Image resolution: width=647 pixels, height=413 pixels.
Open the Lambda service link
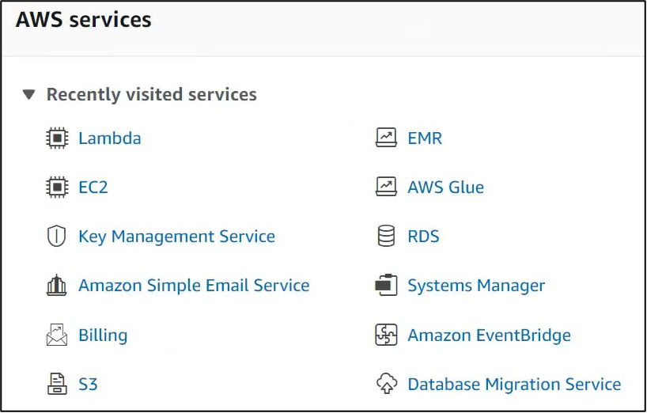pyautogui.click(x=110, y=138)
